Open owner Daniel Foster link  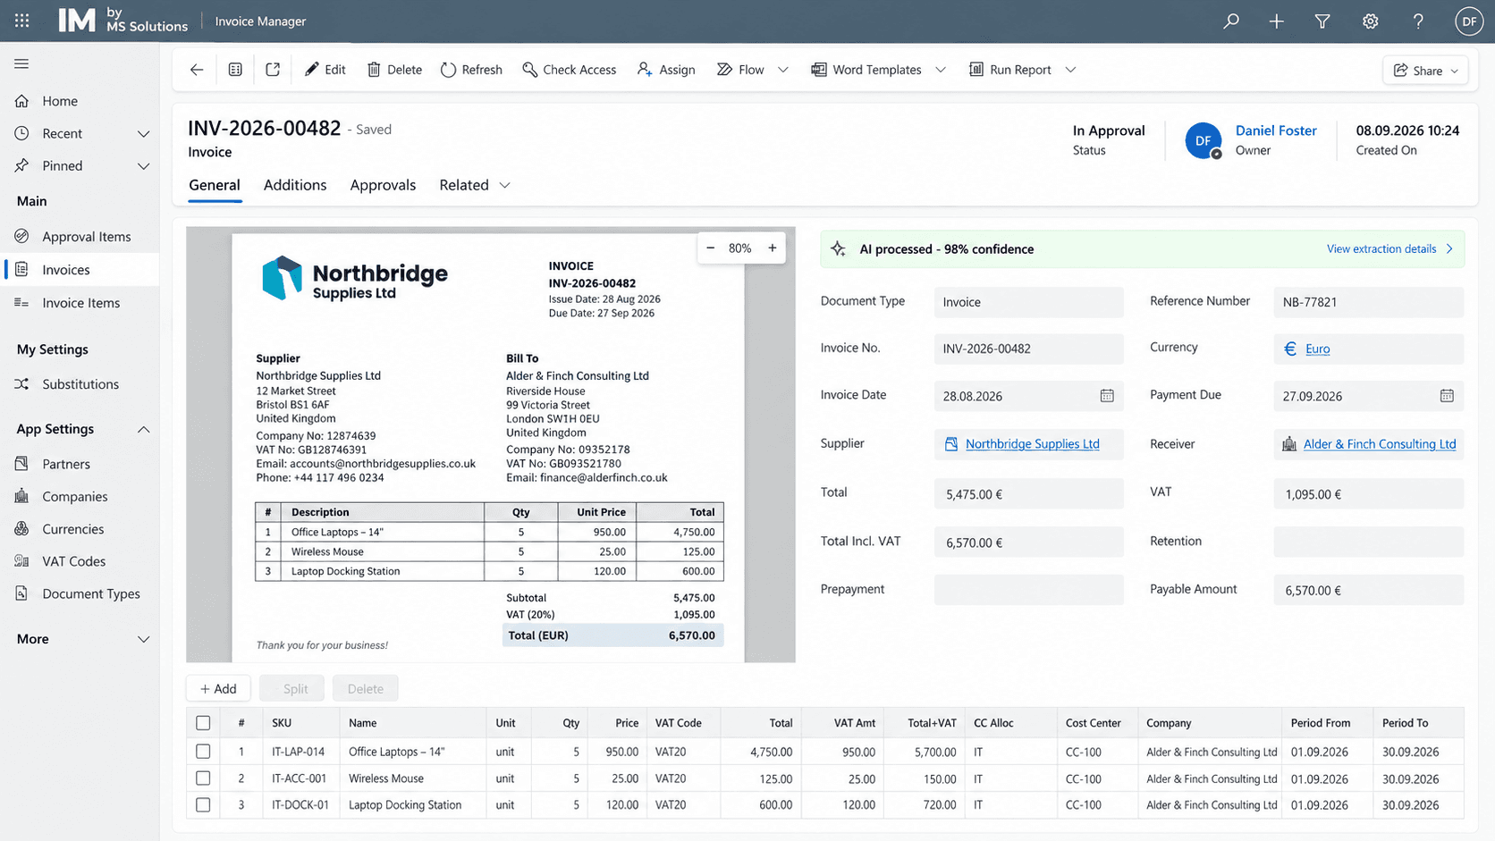[x=1276, y=130]
